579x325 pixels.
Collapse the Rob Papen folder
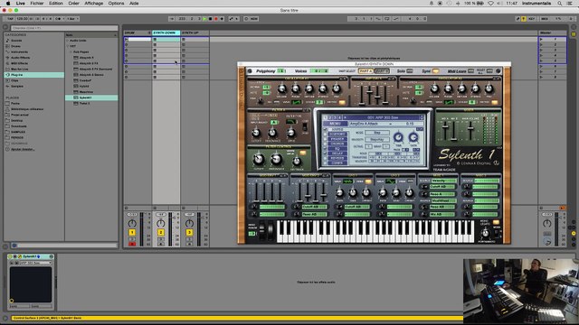coord(71,52)
